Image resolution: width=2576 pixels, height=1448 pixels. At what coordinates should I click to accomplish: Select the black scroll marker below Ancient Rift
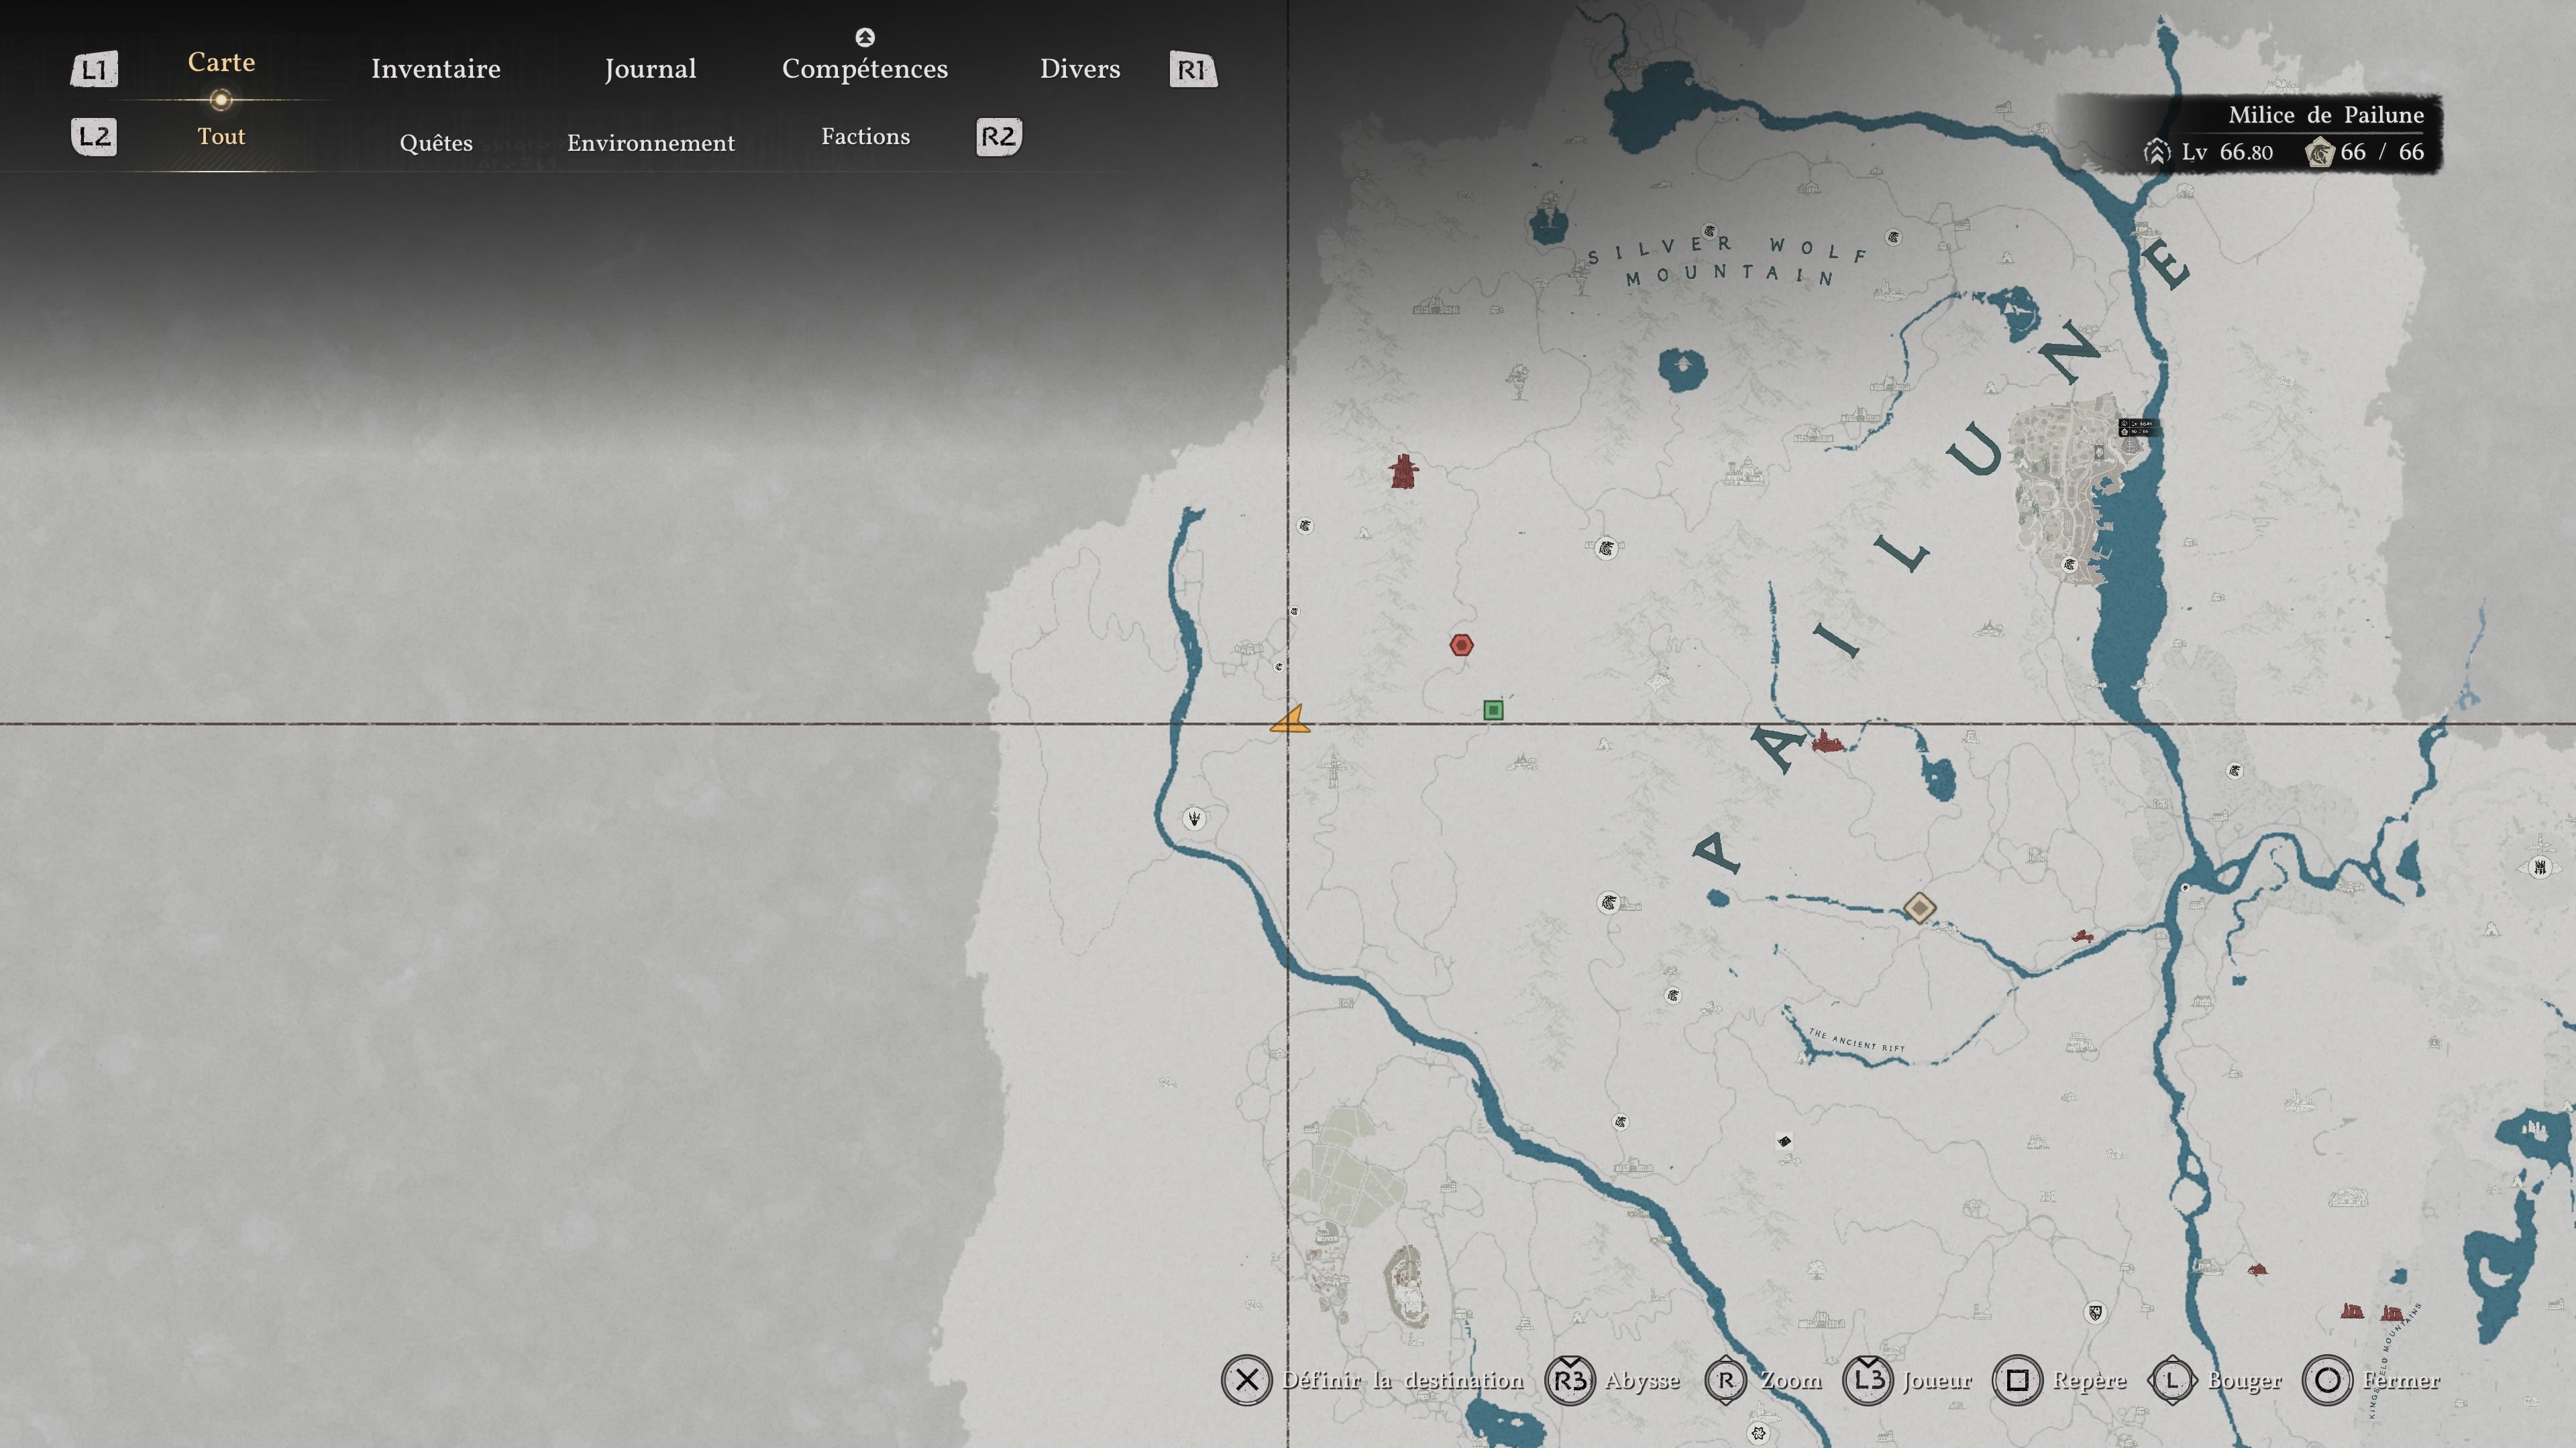[x=1783, y=1141]
